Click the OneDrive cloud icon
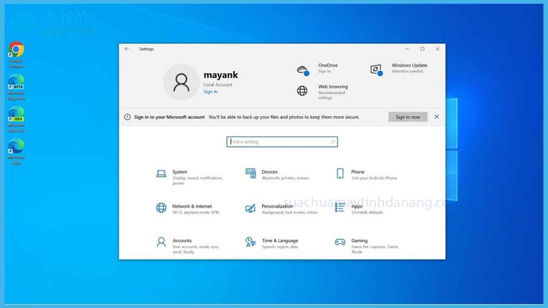Image resolution: width=548 pixels, height=308 pixels. pos(303,70)
